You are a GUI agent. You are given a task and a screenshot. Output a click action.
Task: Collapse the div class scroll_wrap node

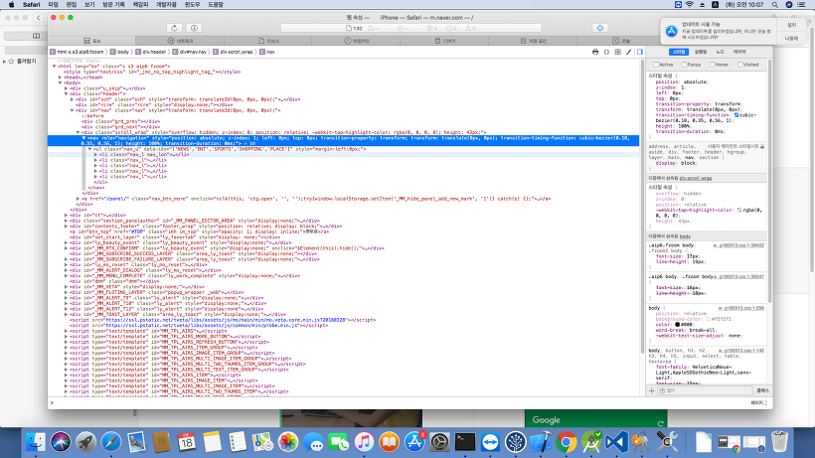tap(78, 132)
